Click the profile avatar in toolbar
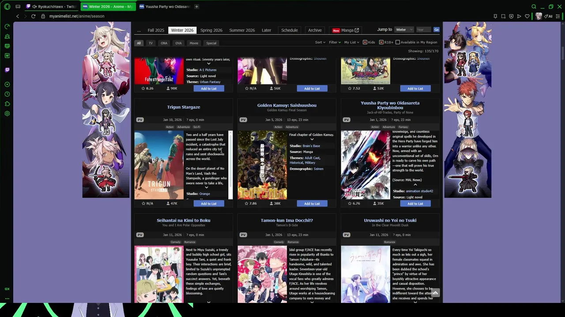565x317 pixels. tap(539, 16)
